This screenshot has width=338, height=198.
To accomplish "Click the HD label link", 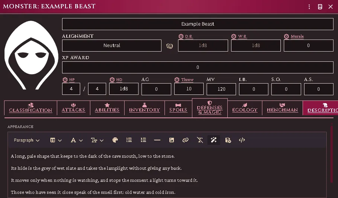I will point(119,79).
